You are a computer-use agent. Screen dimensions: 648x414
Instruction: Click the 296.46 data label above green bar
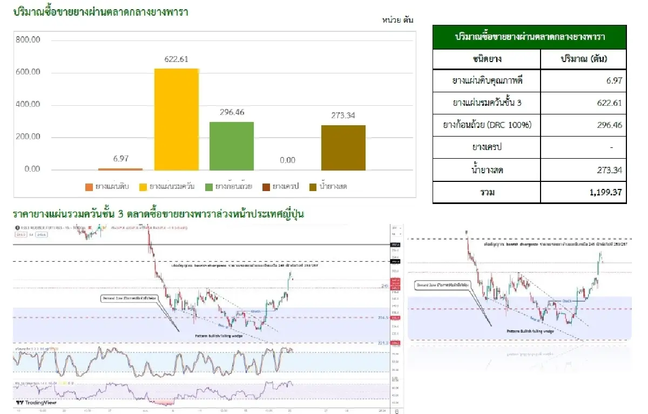232,113
